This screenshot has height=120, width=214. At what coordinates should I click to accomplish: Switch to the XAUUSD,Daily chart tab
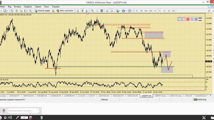pyautogui.click(x=201, y=96)
